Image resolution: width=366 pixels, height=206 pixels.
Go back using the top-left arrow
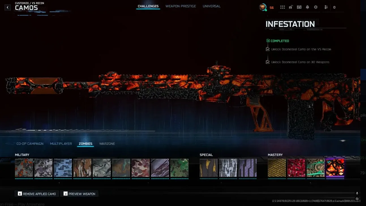8,7
